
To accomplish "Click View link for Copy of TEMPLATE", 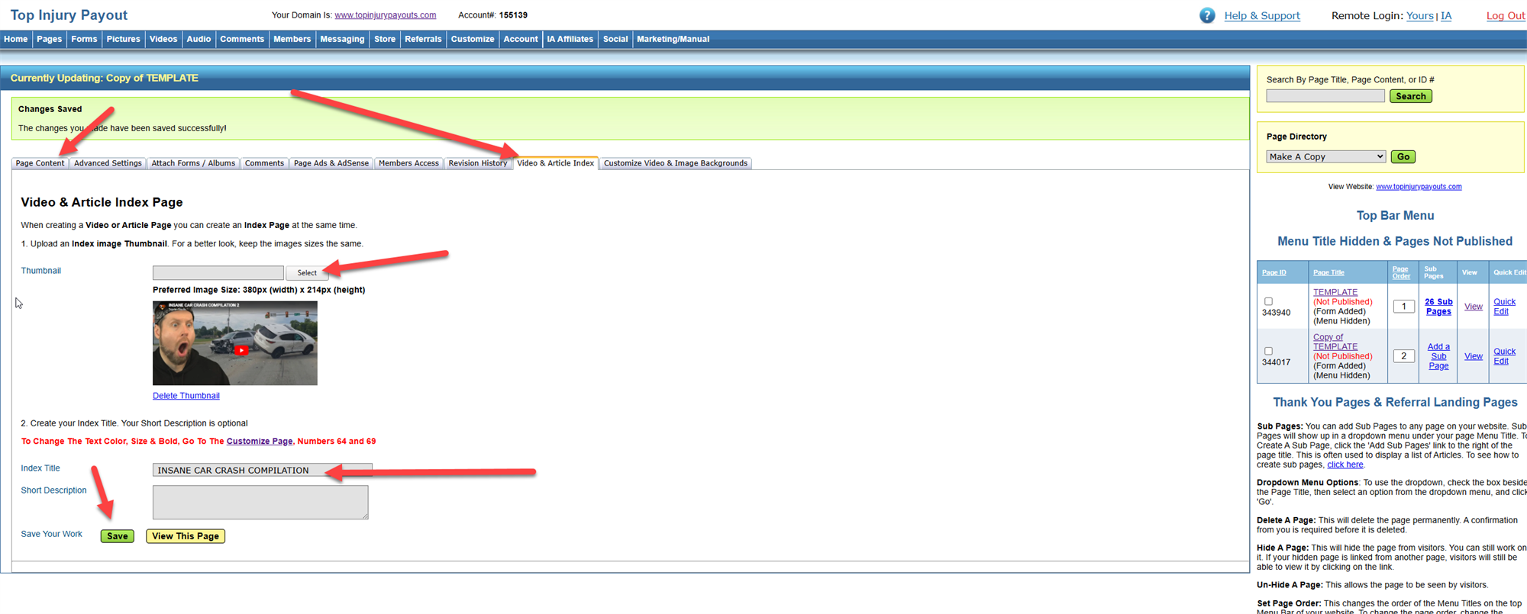I will click(1473, 356).
